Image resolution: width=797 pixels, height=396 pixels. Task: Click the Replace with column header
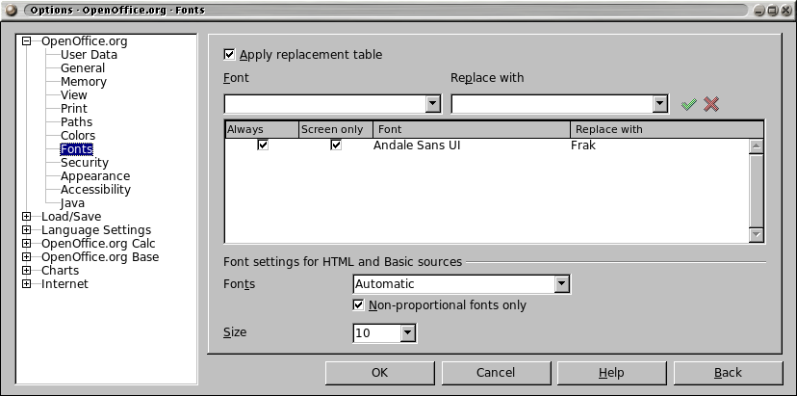tap(667, 129)
